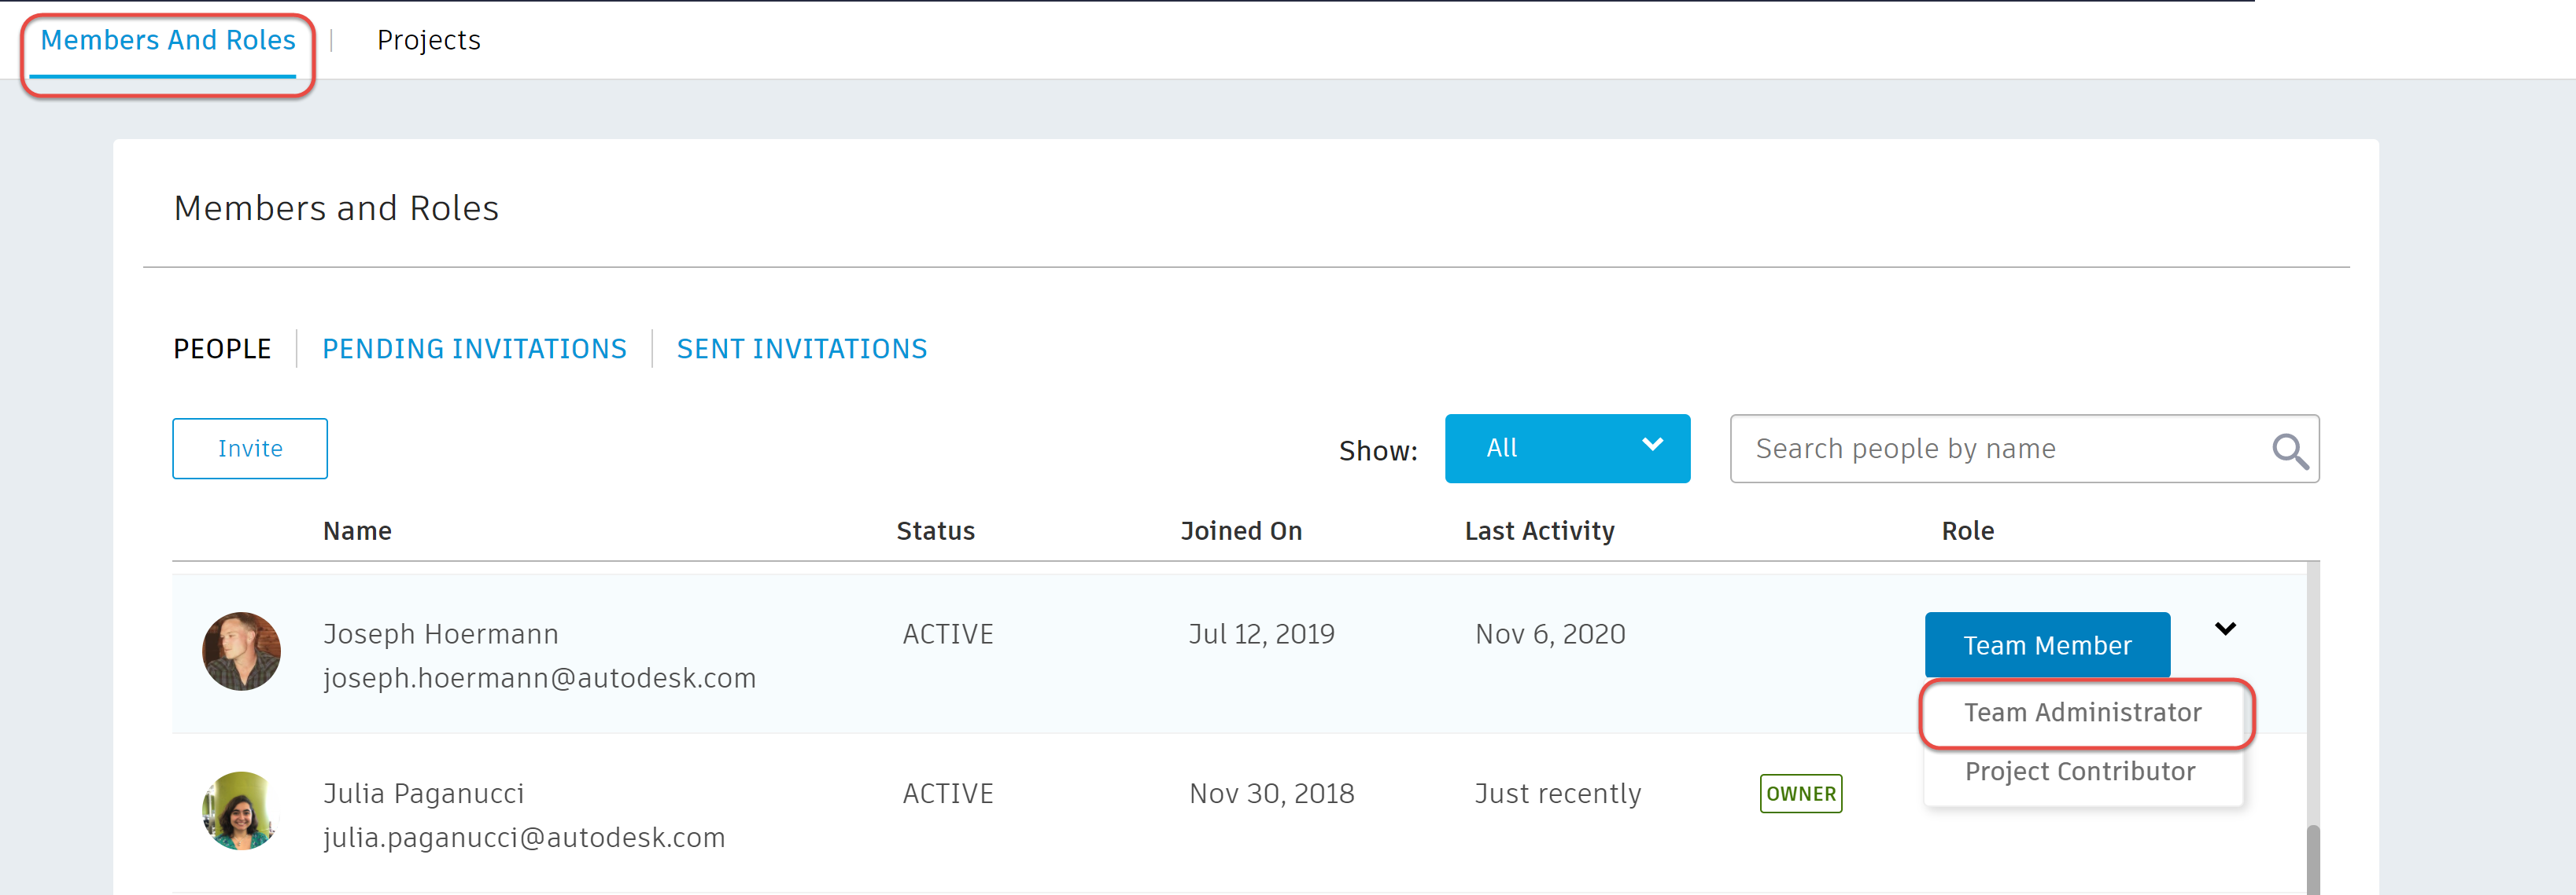
Task: Switch to Members And Roles tab
Action: 168,40
